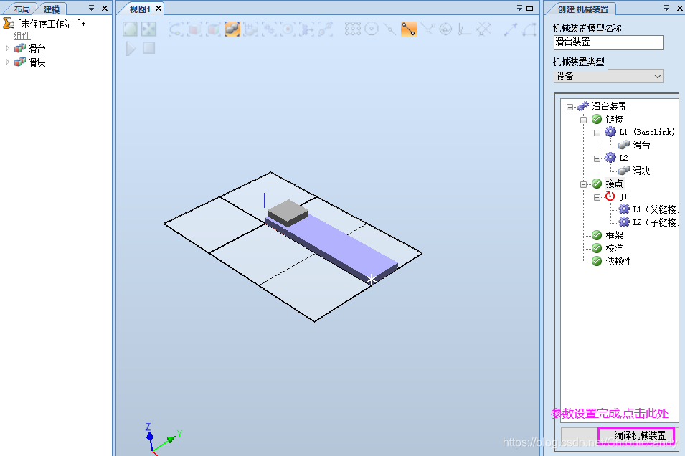
Task: Click the Stop simulation square
Action: pos(149,48)
